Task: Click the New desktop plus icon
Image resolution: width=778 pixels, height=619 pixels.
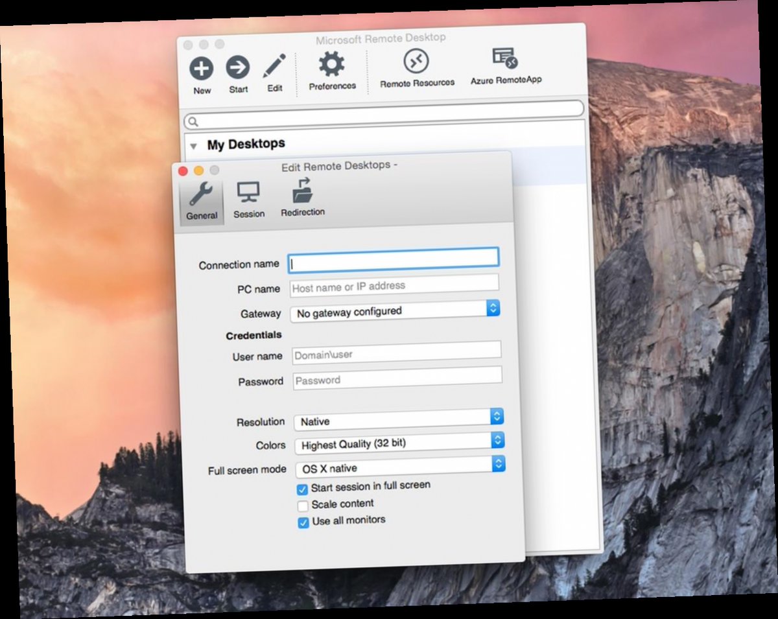Action: click(x=202, y=69)
